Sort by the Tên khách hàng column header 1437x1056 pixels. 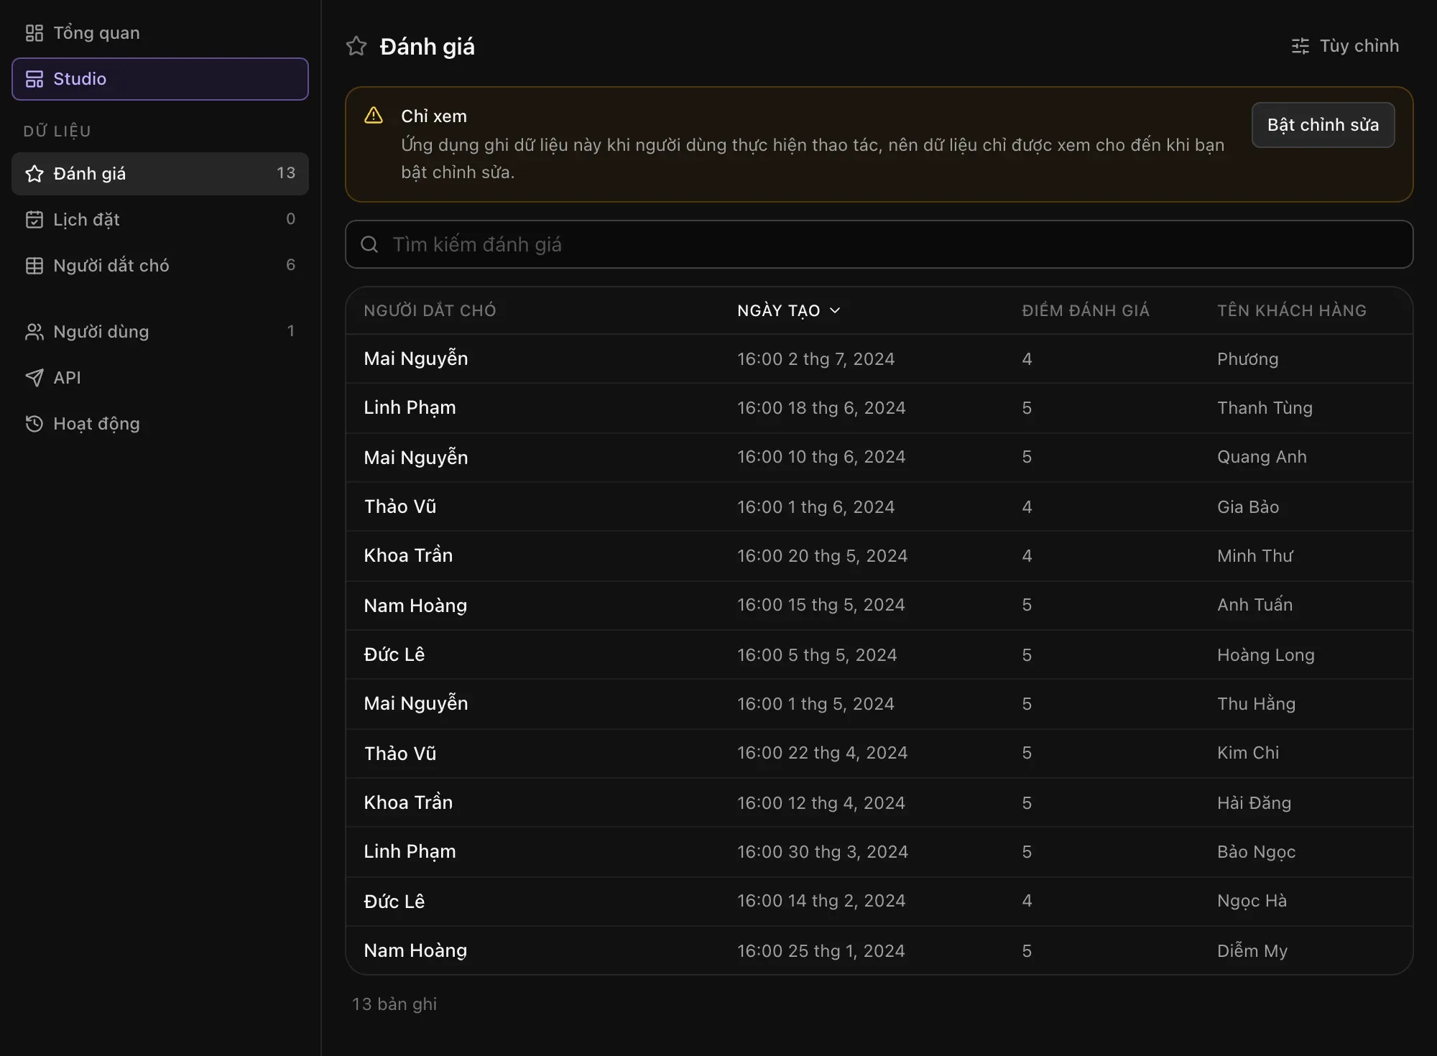(1292, 310)
